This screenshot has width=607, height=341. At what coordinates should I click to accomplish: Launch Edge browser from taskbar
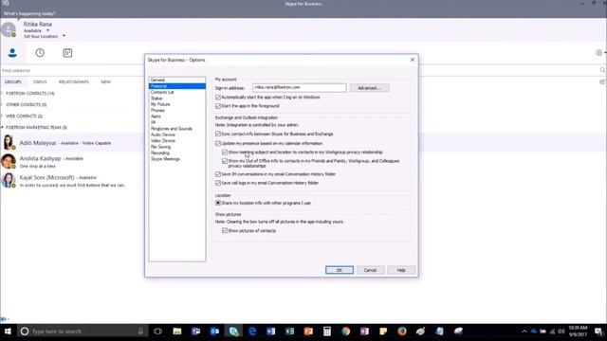point(252,332)
